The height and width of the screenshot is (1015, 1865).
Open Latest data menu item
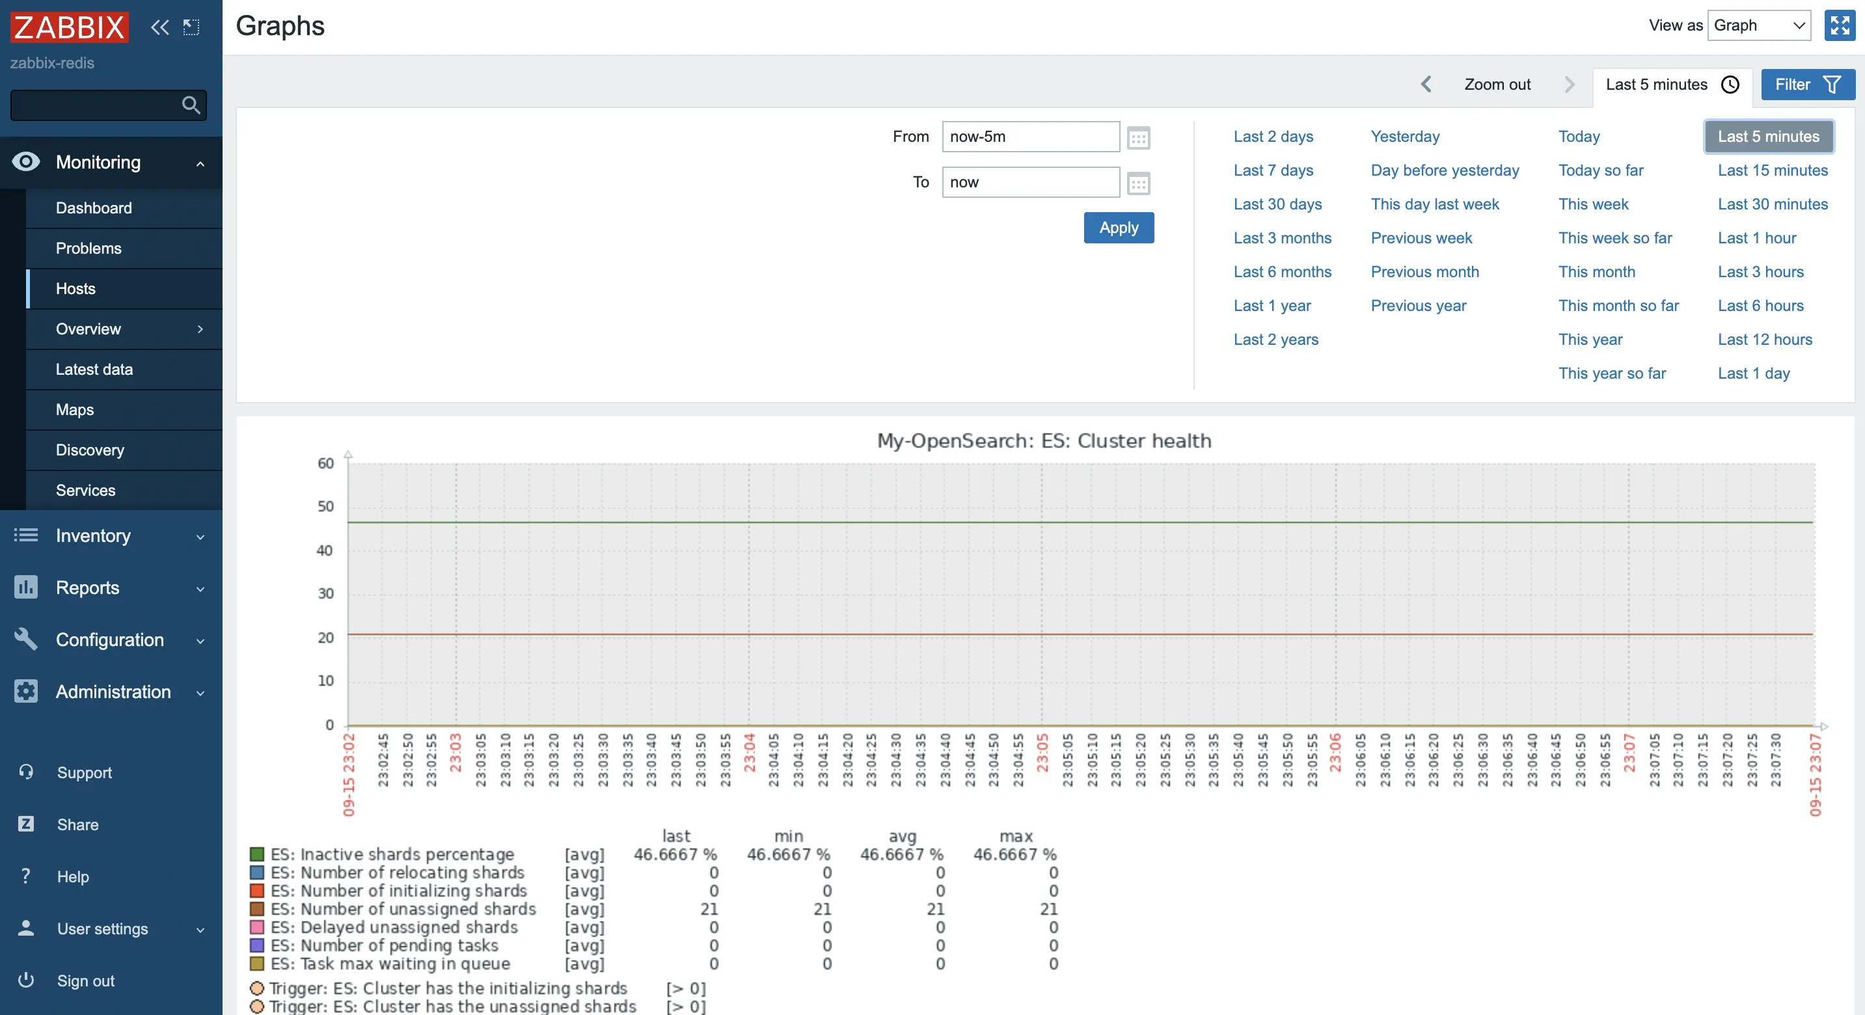point(94,369)
